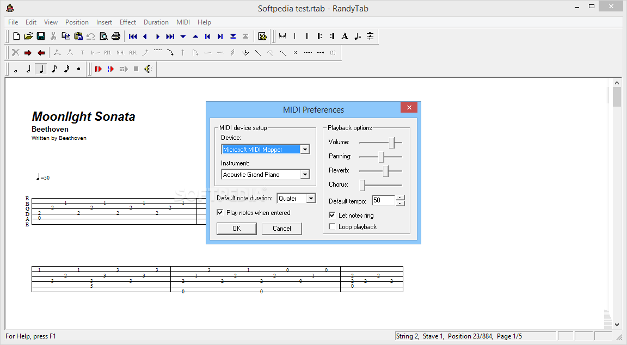Viewport: 627px width, 345px height.
Task: Cancel the MIDI Preferences dialog
Action: click(x=282, y=228)
